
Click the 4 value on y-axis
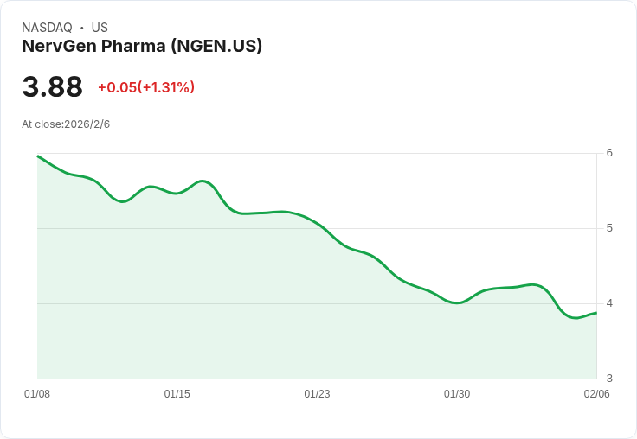[609, 303]
